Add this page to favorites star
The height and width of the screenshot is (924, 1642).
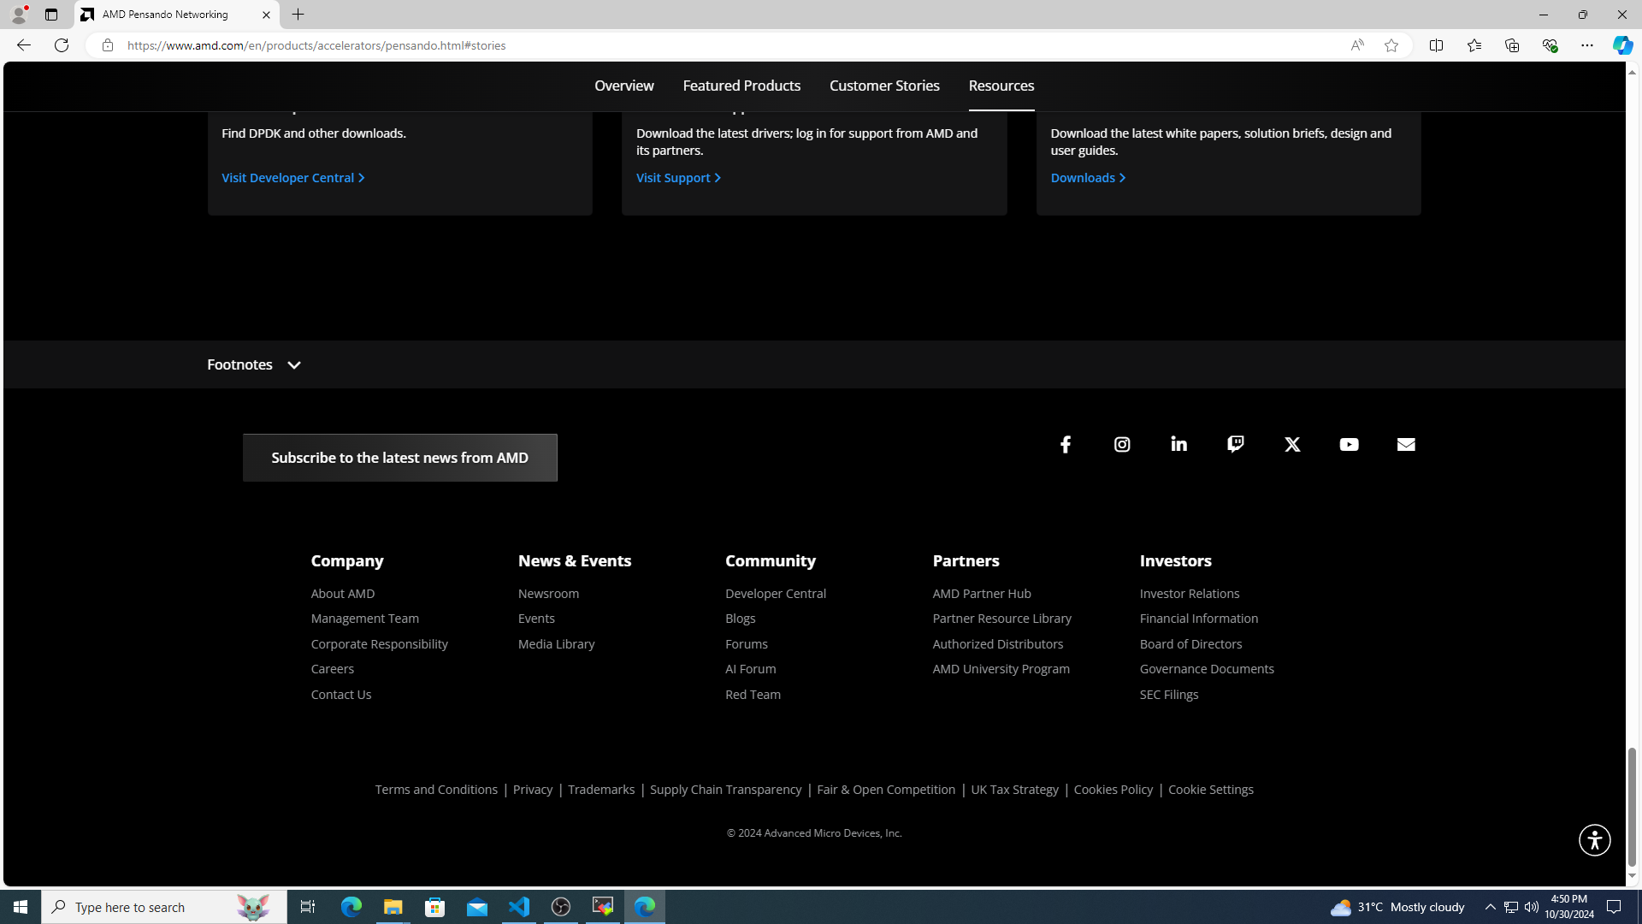1391,45
